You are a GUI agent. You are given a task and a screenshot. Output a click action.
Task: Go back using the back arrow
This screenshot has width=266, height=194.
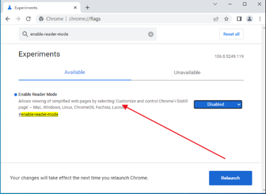(8, 19)
